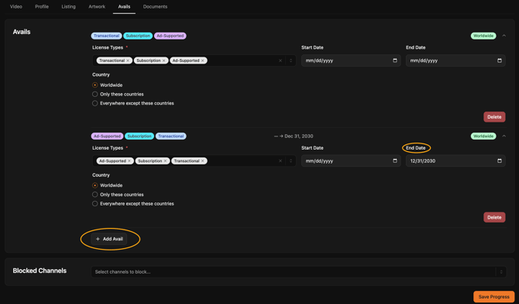Viewport: 519px width, 304px height.
Task: Click the cyan Subscription tag in first avail header
Action: [138, 36]
